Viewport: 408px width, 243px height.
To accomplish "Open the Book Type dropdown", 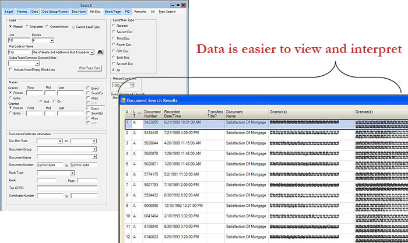I will coord(72,172).
